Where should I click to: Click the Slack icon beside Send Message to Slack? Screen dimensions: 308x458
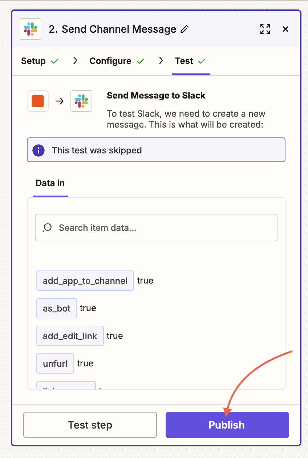[x=81, y=101]
